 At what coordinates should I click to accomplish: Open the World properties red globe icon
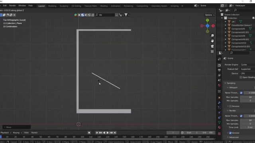click(x=219, y=85)
